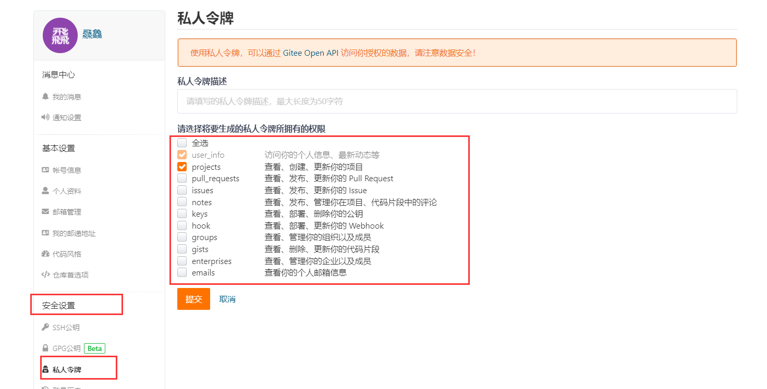
Task: Select the emails permission checkbox
Action: coord(182,273)
